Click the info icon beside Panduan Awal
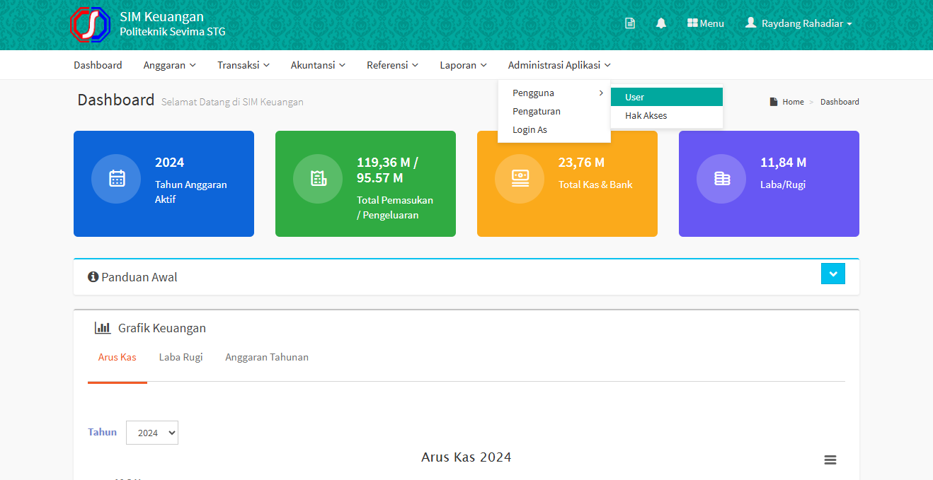 tap(93, 277)
